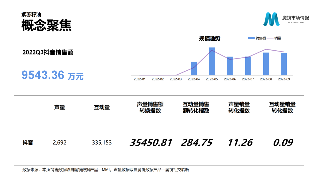The height and width of the screenshot is (179, 318).
Task: Select the 284.75 index value
Action: (x=197, y=142)
